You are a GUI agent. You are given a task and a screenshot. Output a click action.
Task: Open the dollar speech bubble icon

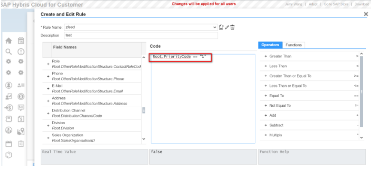click(x=21, y=108)
